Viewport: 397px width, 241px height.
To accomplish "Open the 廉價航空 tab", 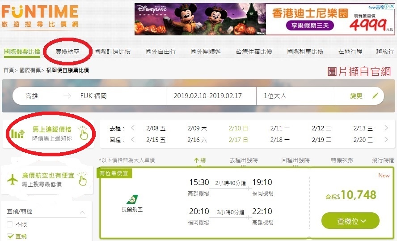I will (68, 52).
